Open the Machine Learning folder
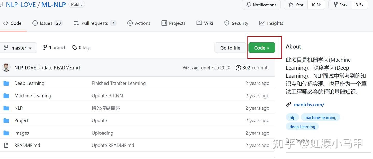The width and height of the screenshot is (373, 159). tap(33, 96)
